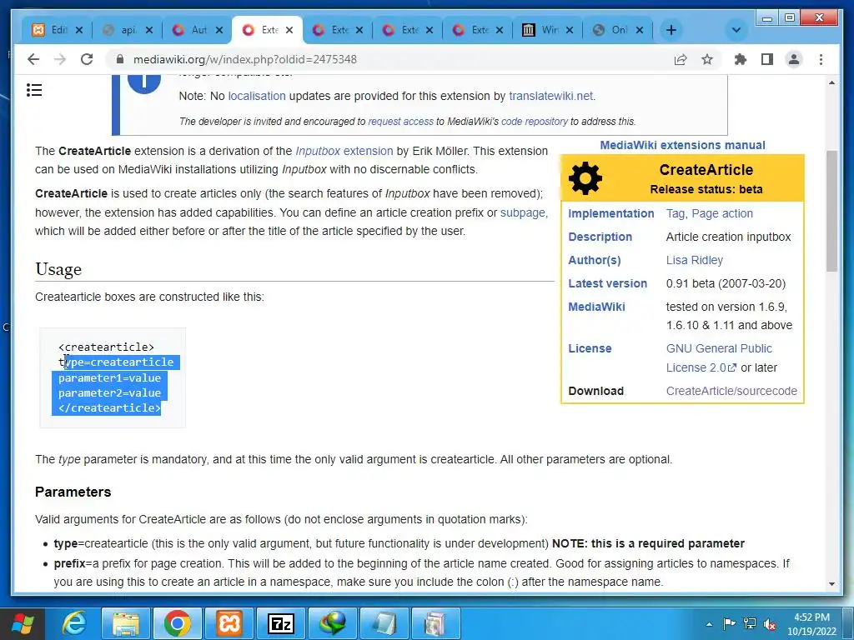Open the 'Inputbox extension' link
Viewport: 854px width, 640px height.
(x=344, y=151)
